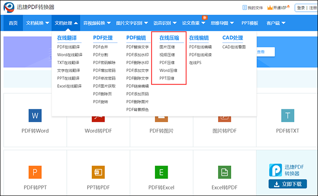Click the PDF转Word blue W icon
This screenshot has width=318, height=196.
tap(35, 116)
